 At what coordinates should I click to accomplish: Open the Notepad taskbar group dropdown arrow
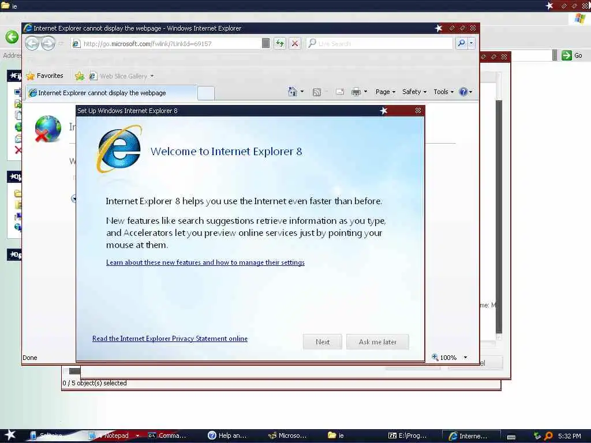[137, 436]
